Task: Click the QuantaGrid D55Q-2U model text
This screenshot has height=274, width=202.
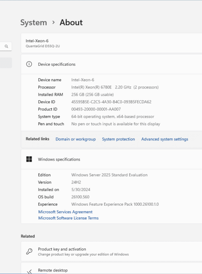Action: click(43, 46)
